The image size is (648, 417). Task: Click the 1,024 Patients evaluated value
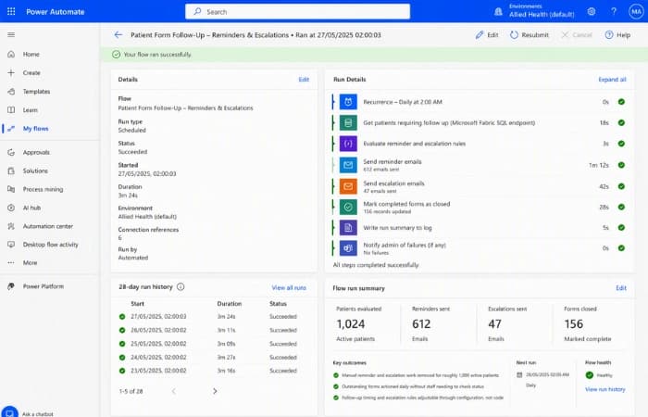point(351,324)
